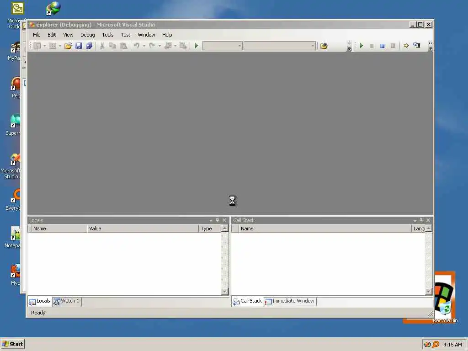Open the Test menu
Viewport: 468px width, 351px height.
[125, 35]
